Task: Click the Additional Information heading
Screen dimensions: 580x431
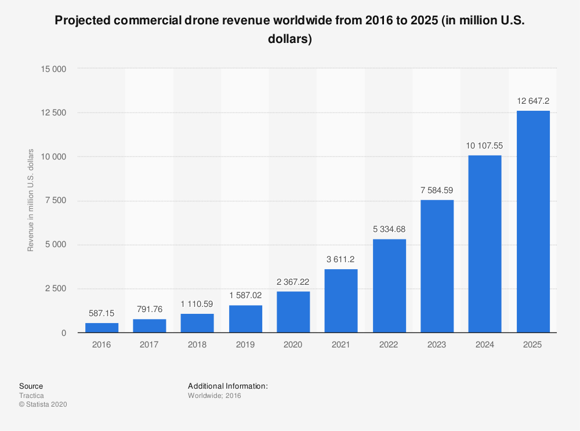Action: click(x=228, y=386)
